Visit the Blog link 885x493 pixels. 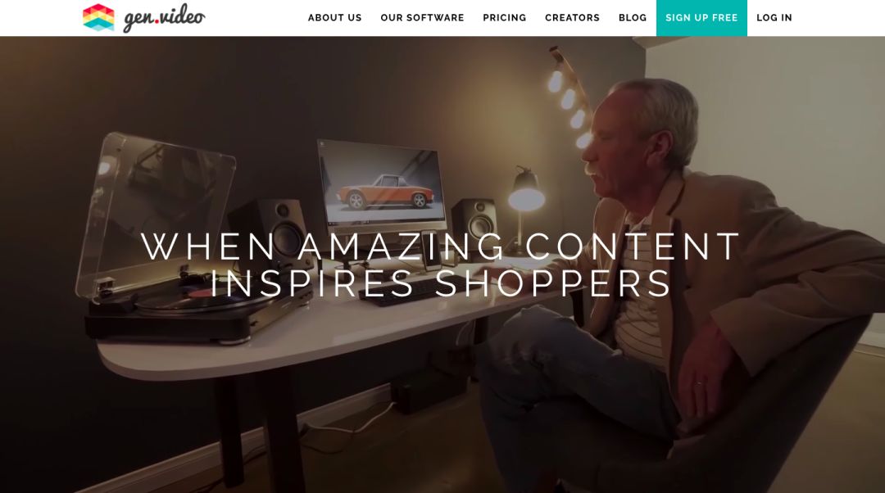(x=633, y=17)
